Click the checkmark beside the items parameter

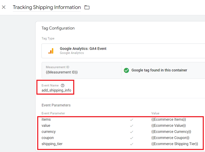coord(131,119)
